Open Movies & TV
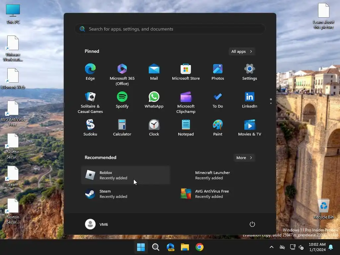 [x=250, y=128]
